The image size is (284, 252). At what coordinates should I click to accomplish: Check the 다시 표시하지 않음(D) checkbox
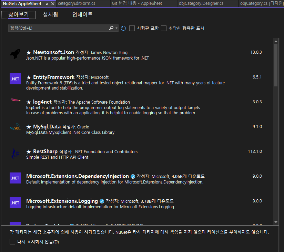click(12, 242)
